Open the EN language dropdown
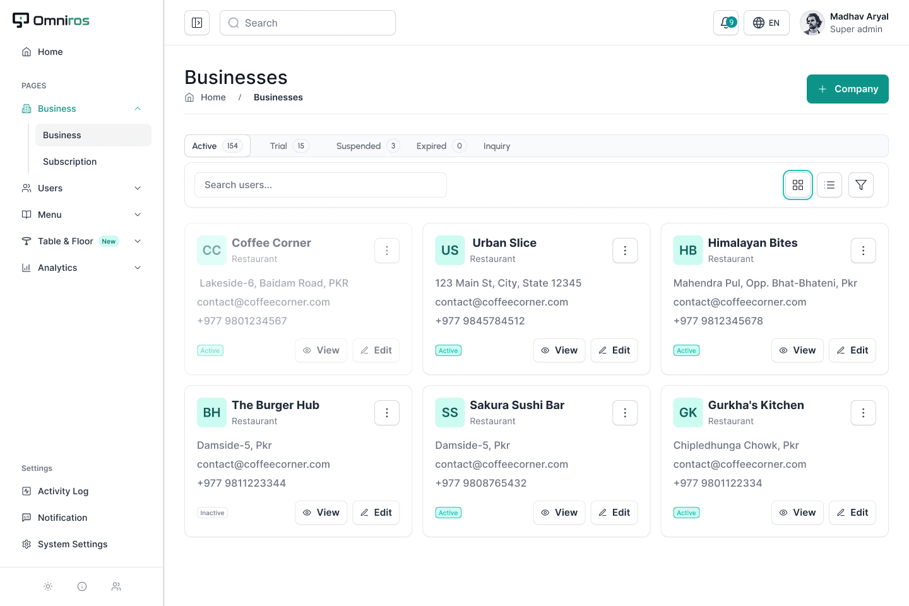 point(766,23)
